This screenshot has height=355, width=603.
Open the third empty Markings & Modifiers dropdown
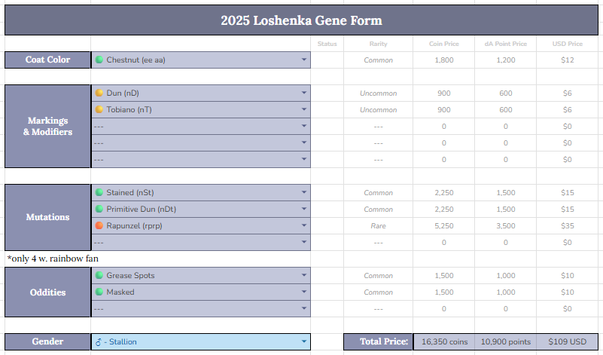point(201,159)
